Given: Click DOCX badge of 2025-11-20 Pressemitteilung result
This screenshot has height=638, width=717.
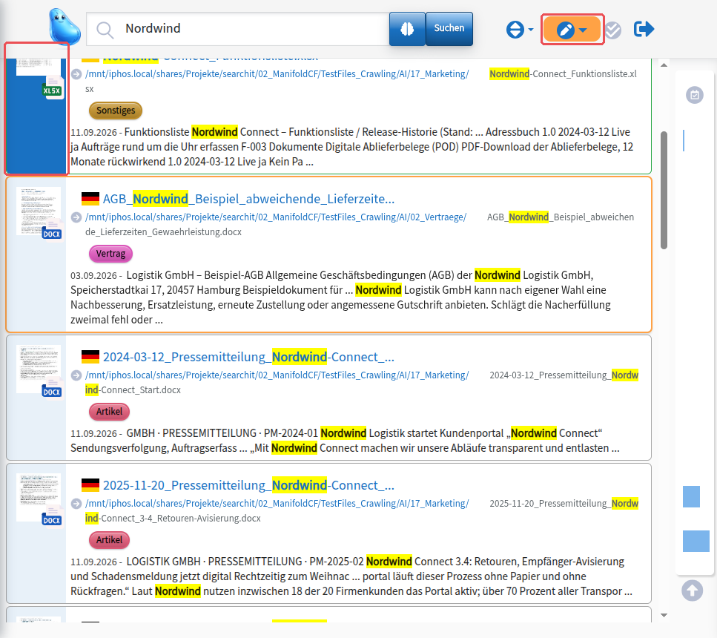Looking at the screenshot, I should pos(52,520).
